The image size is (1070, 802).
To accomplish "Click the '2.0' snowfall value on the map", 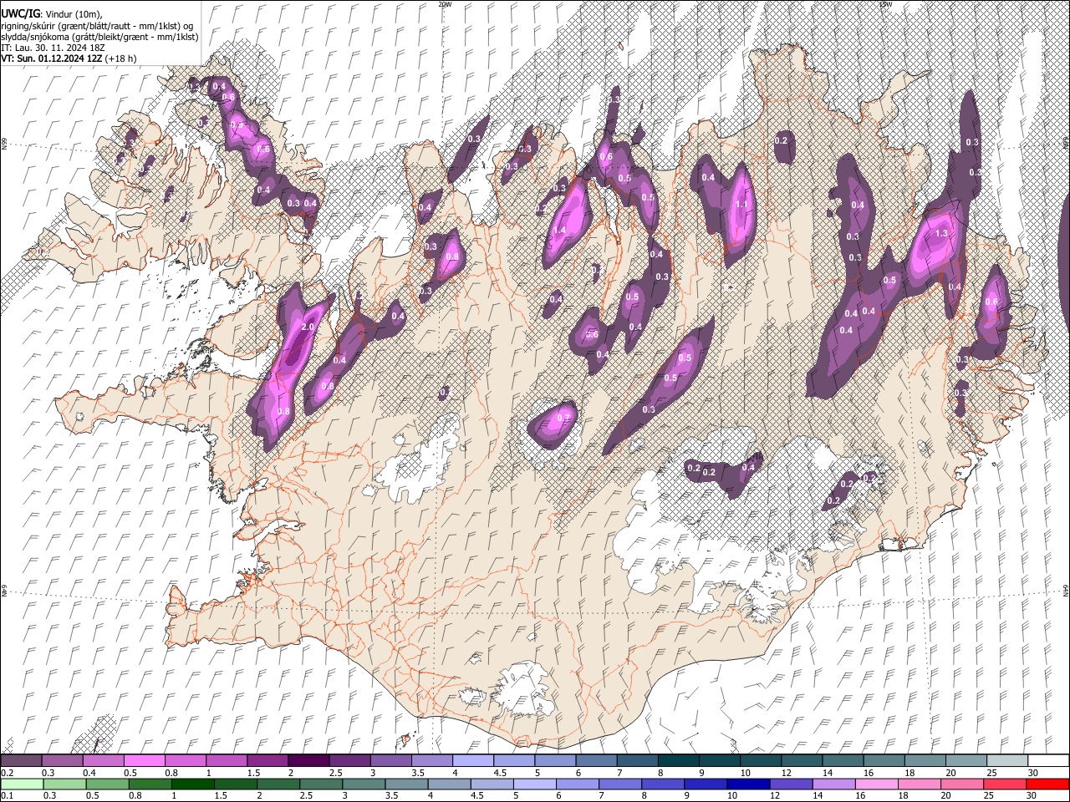I will coord(307,327).
